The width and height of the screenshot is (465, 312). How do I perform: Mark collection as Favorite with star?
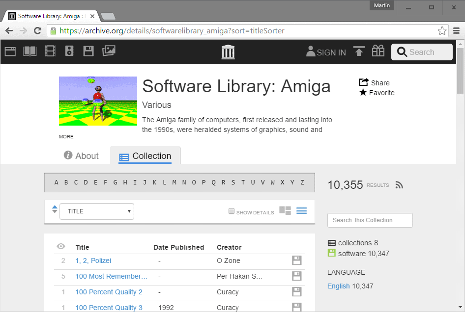(377, 93)
